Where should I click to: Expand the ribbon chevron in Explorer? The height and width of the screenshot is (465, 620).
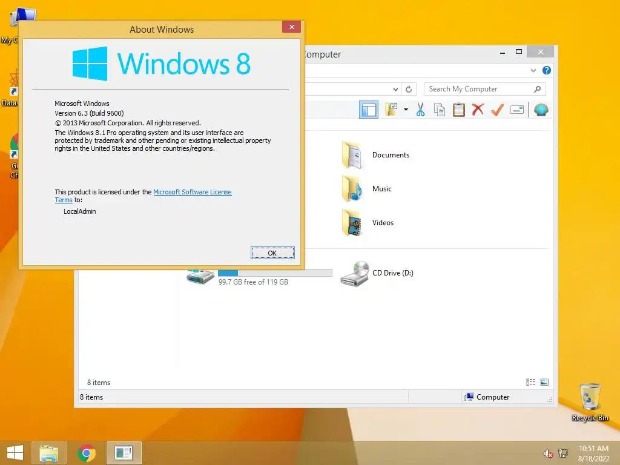tap(533, 70)
